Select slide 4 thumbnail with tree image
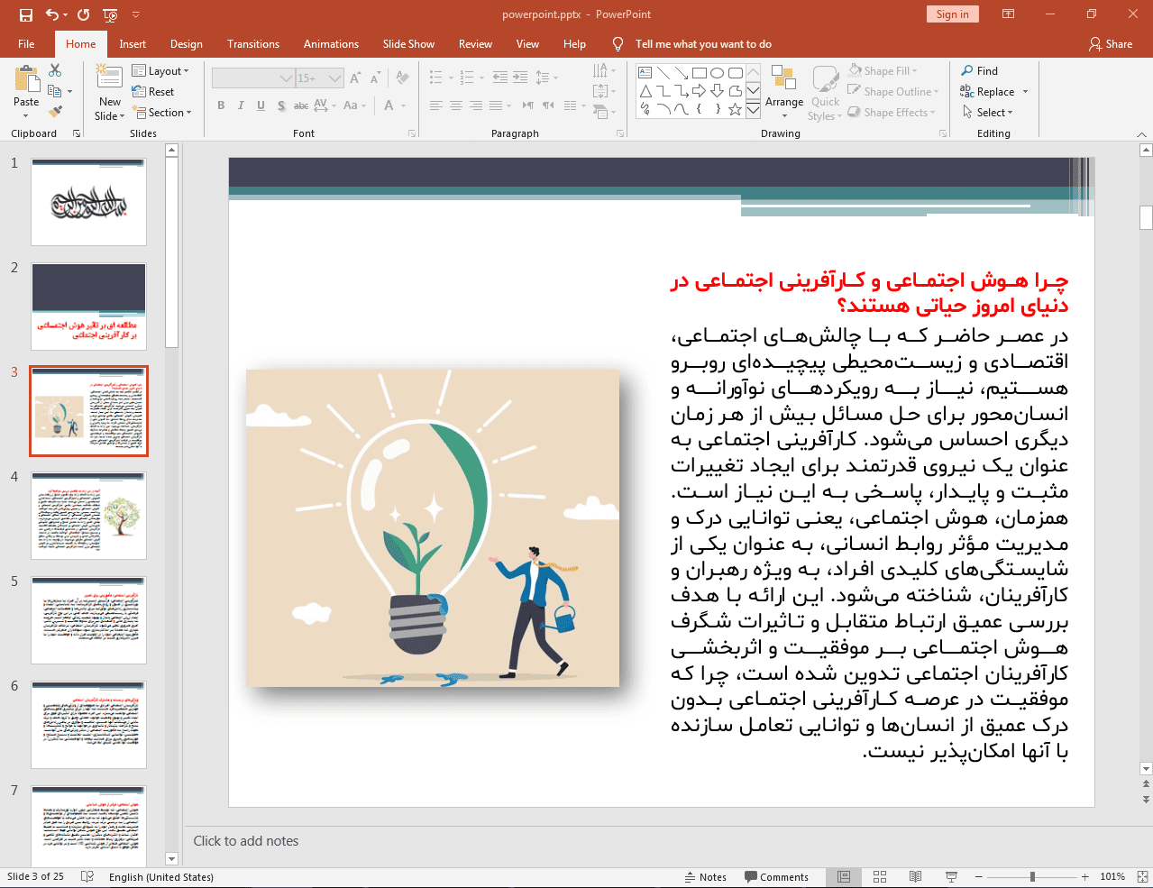Screen dimensions: 1153x888 (x=88, y=515)
